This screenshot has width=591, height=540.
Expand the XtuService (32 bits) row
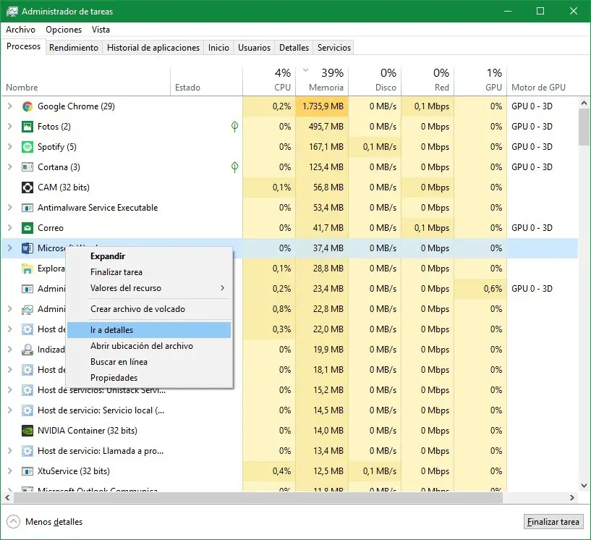pos(10,471)
